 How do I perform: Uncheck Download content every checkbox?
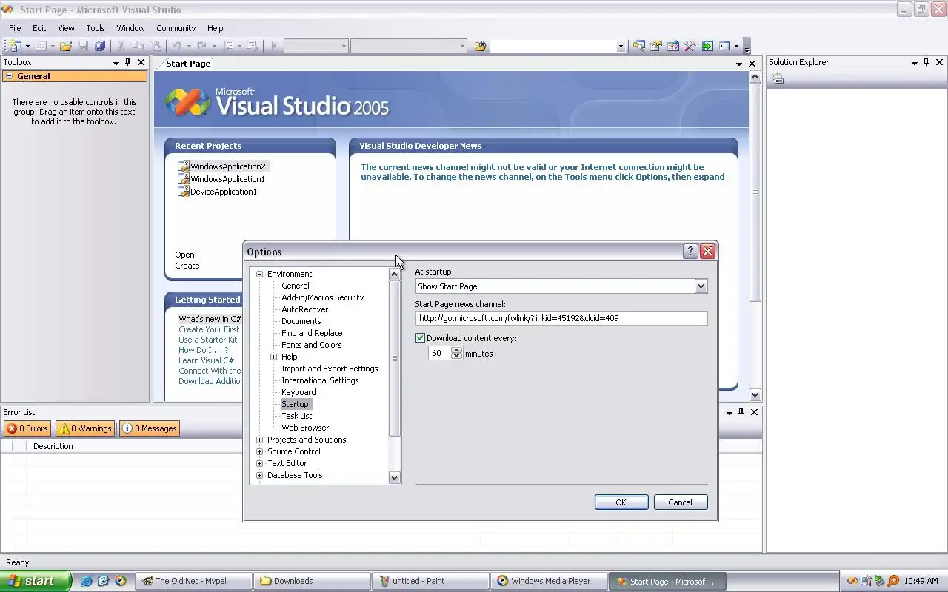point(420,338)
